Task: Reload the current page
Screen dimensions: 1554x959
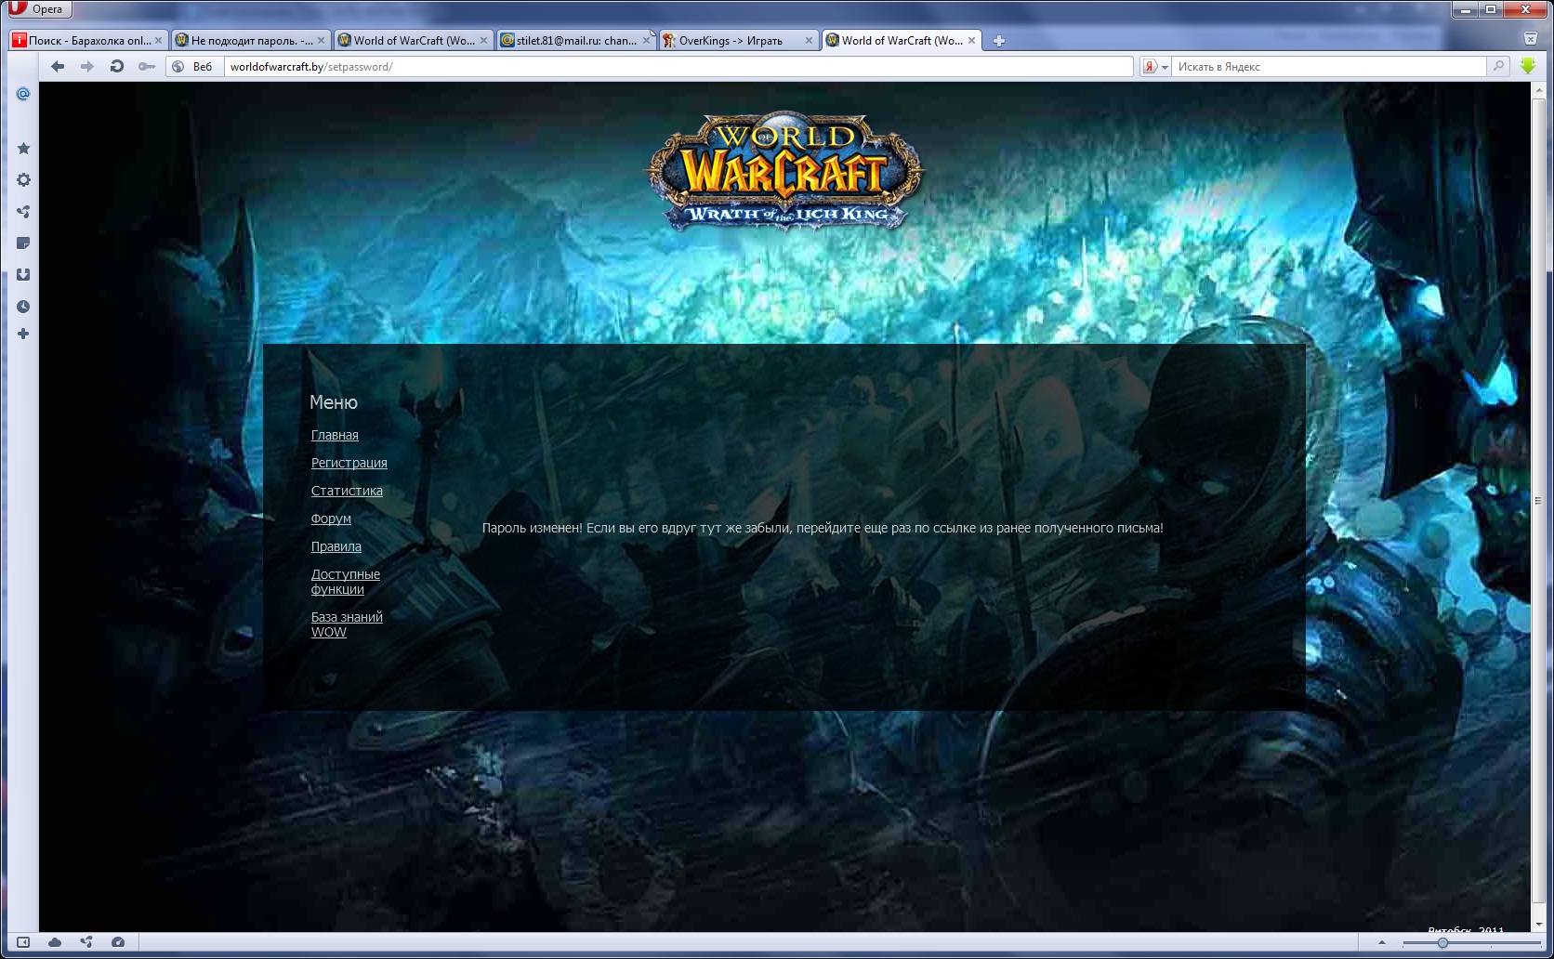Action: tap(117, 67)
